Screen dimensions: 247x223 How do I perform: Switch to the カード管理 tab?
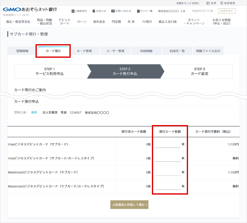[84, 51]
